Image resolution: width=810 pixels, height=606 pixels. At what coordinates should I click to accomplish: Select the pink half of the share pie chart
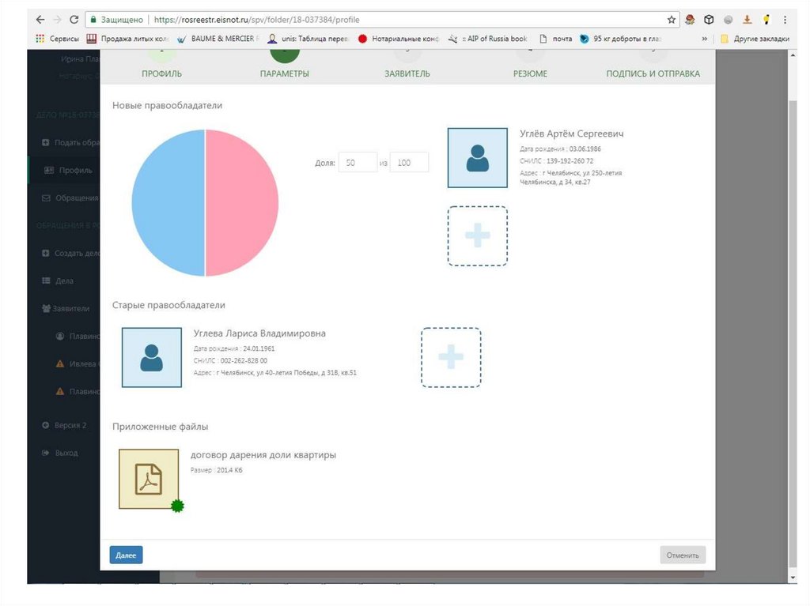pyautogui.click(x=242, y=203)
